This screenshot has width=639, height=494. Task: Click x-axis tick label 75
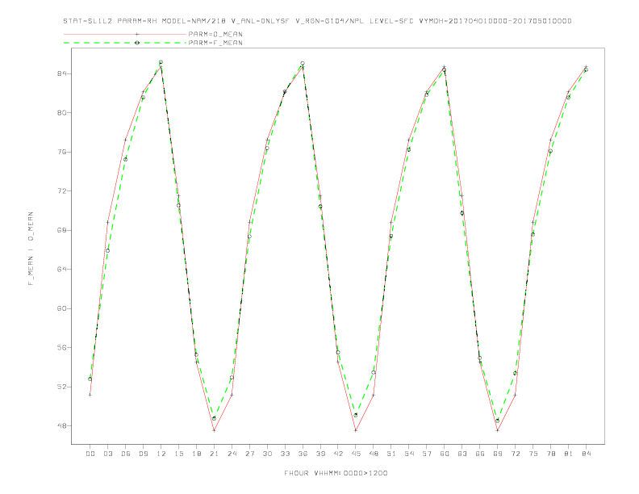coord(533,454)
